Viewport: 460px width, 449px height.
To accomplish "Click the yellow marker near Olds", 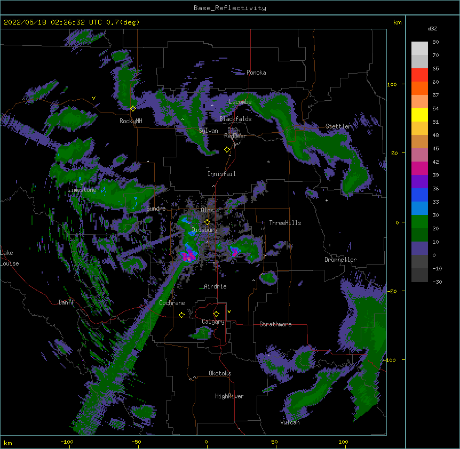I will click(207, 222).
